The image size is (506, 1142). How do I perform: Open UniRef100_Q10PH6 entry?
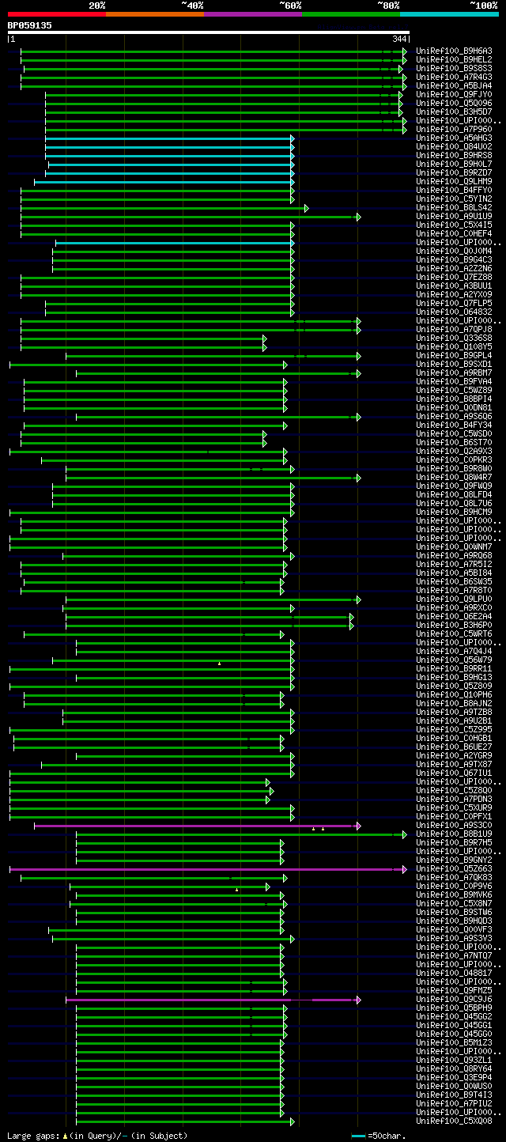click(x=454, y=695)
